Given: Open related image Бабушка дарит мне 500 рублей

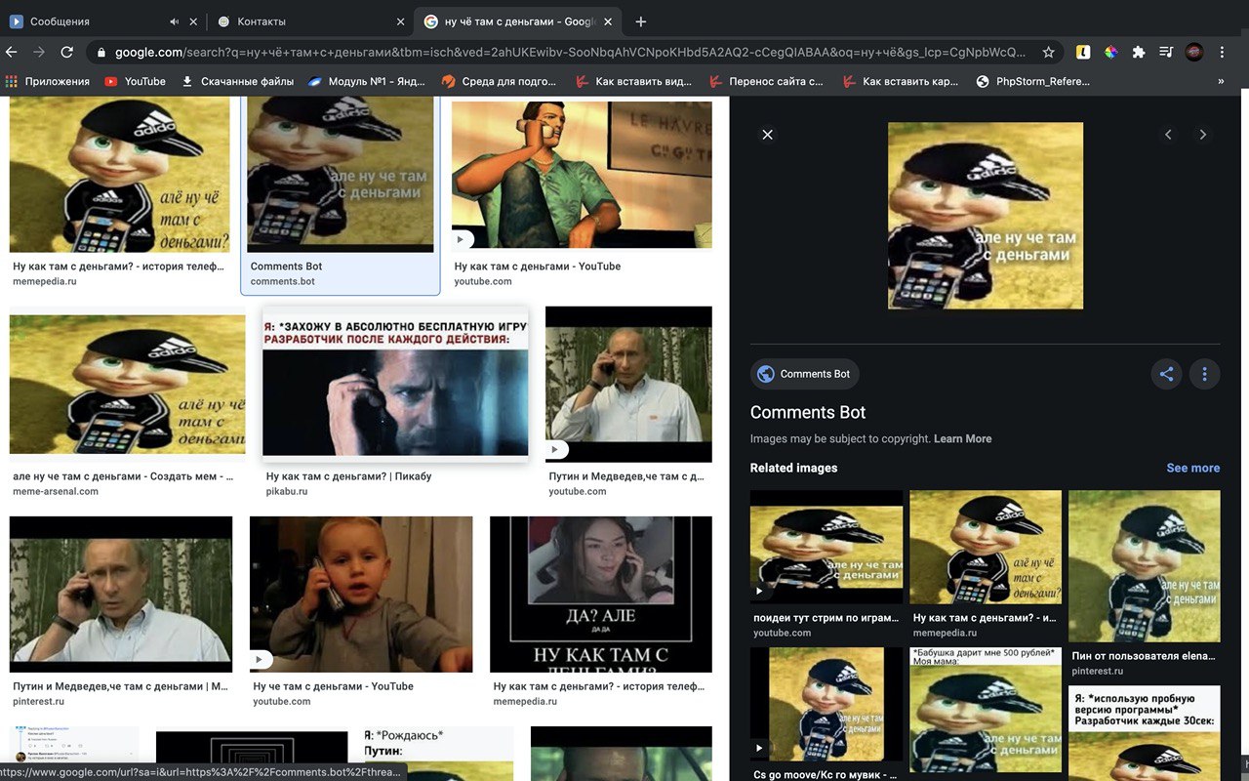Looking at the screenshot, I should click(986, 711).
